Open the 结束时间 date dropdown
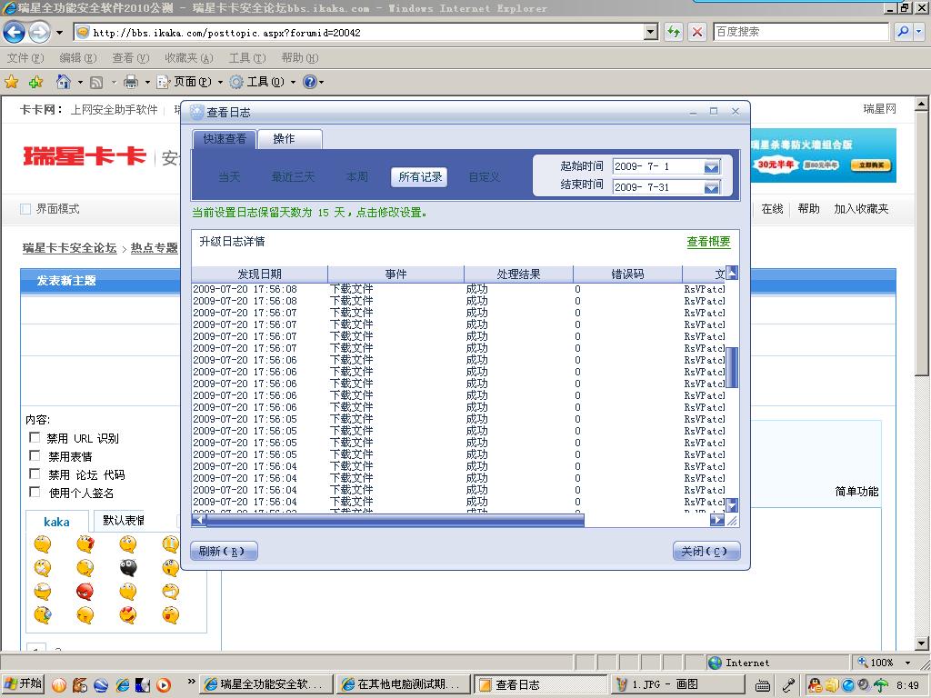This screenshot has height=698, width=931. pyautogui.click(x=711, y=187)
